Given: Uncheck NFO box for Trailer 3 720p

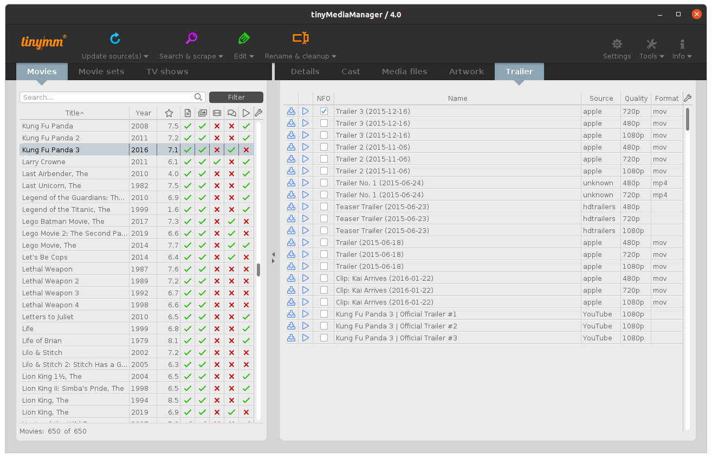Looking at the screenshot, I should [x=324, y=111].
